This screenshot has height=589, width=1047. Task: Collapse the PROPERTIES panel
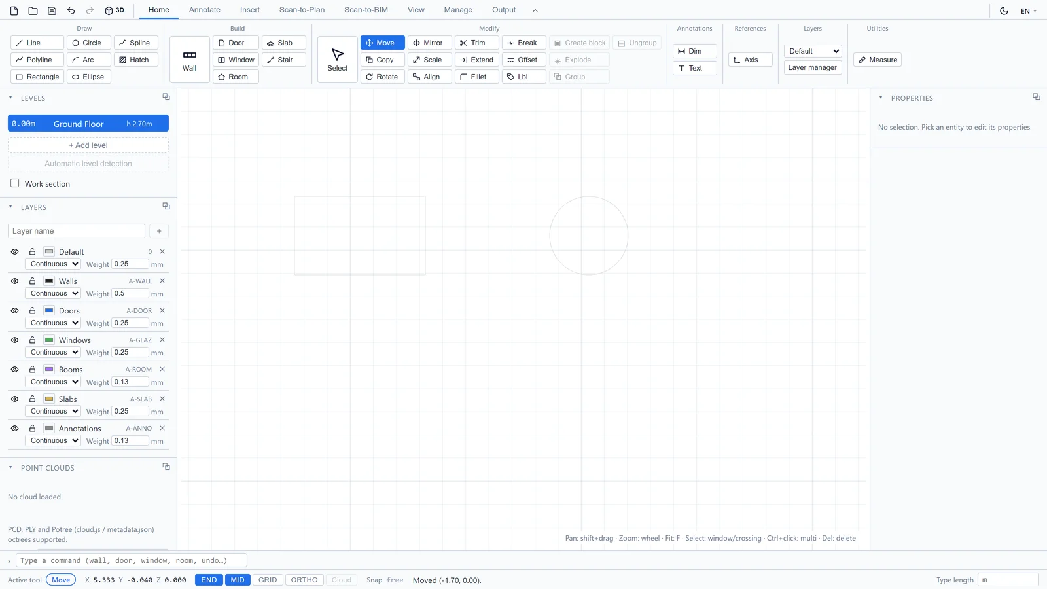click(881, 98)
